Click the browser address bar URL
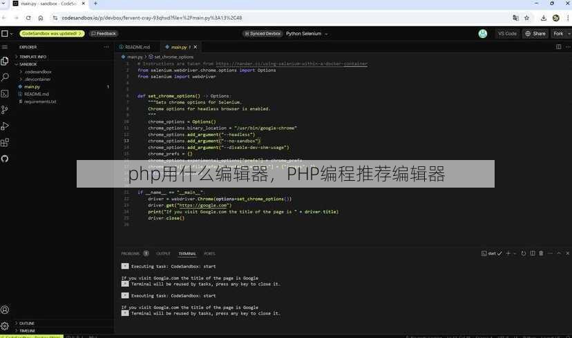 [152, 18]
